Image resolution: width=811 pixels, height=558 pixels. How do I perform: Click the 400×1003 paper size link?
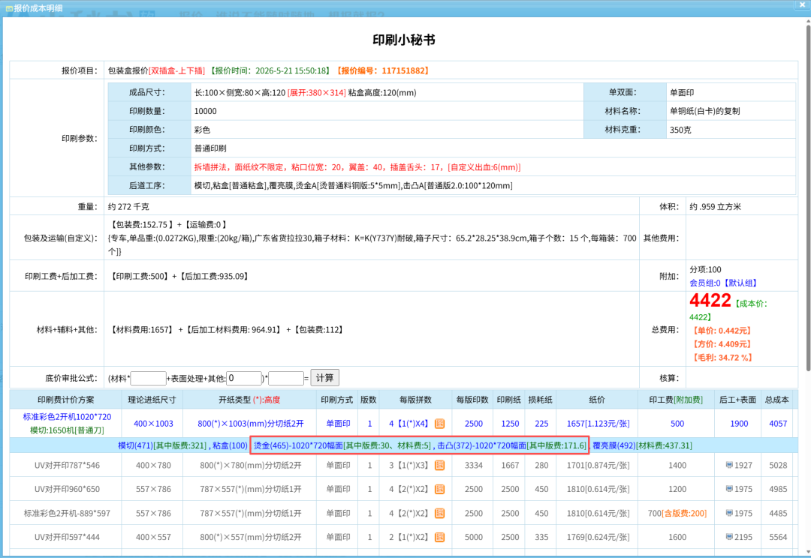click(154, 424)
